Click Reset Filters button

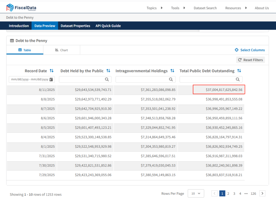click(250, 60)
